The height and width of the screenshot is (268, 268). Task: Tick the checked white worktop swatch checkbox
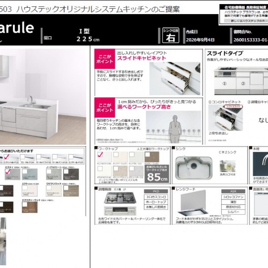[x=100, y=154]
